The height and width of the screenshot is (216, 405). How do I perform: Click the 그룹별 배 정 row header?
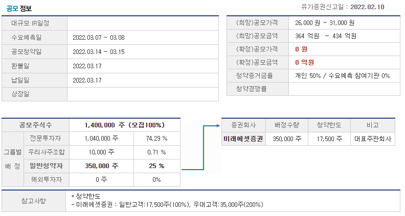click(x=13, y=159)
